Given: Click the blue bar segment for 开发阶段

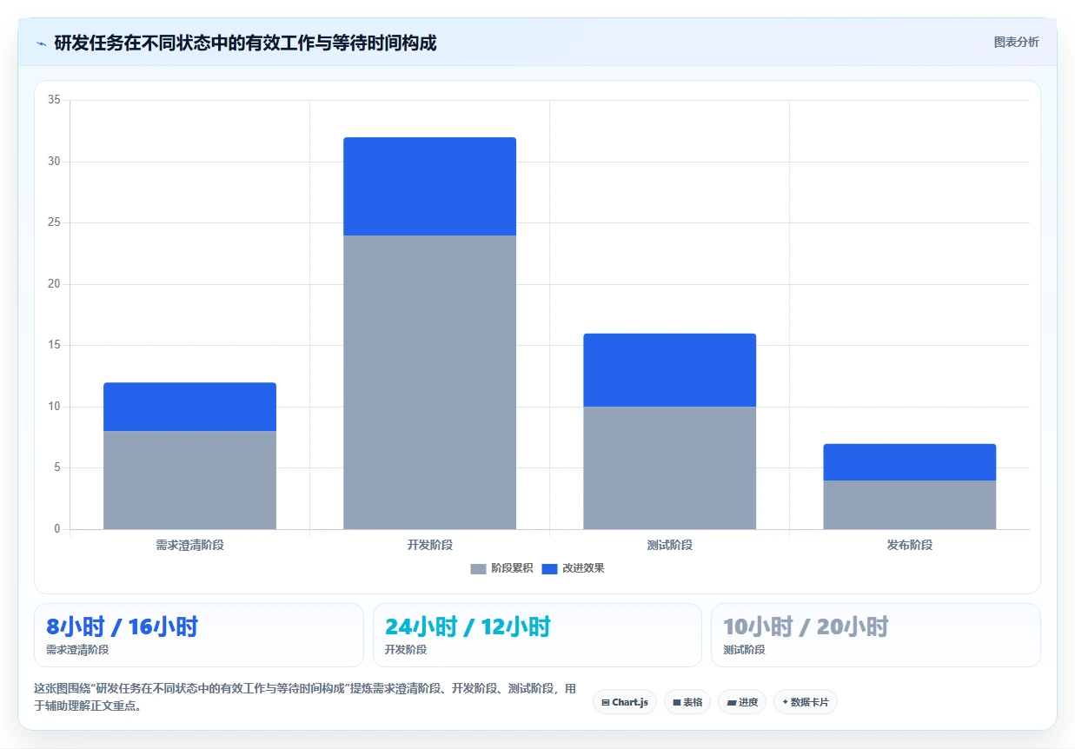Looking at the screenshot, I should pos(429,186).
